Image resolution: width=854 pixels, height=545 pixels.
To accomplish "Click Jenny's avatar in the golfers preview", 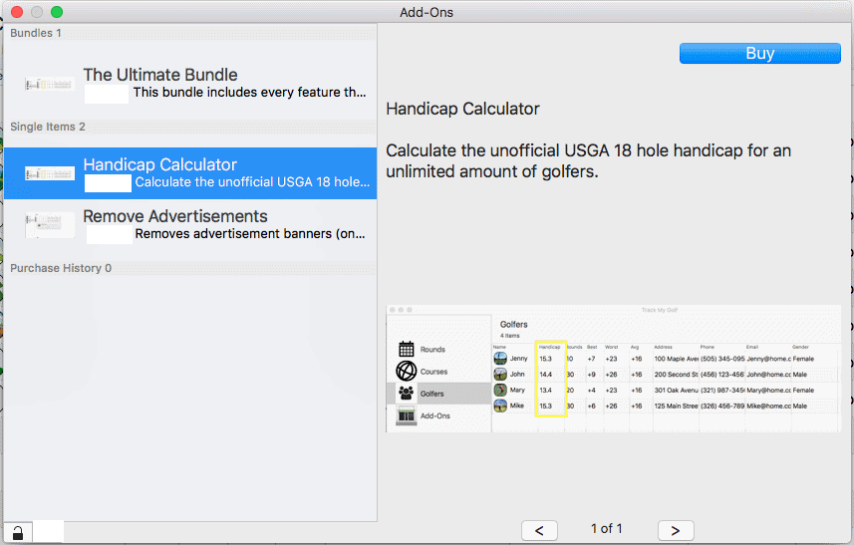I will coord(500,359).
